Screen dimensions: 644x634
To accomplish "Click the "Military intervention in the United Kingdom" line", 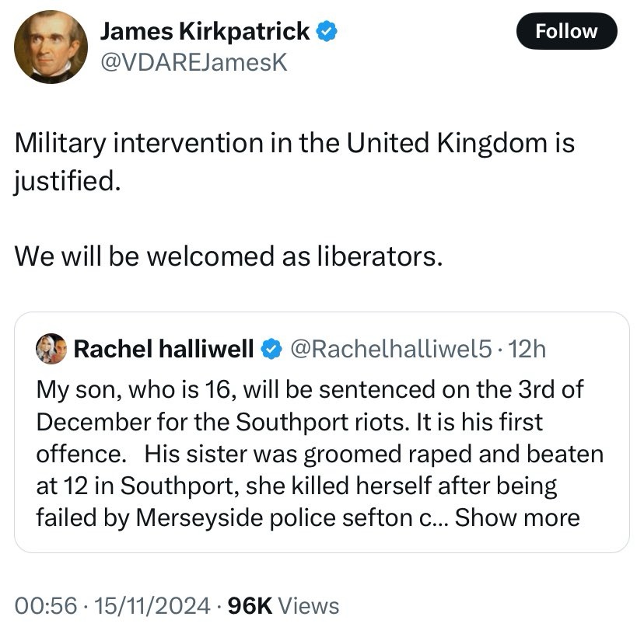I will click(x=296, y=143).
